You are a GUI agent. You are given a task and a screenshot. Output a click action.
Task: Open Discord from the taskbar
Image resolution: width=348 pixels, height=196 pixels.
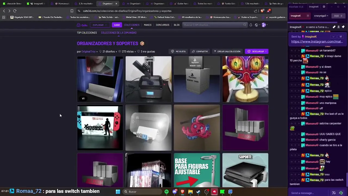point(175,192)
